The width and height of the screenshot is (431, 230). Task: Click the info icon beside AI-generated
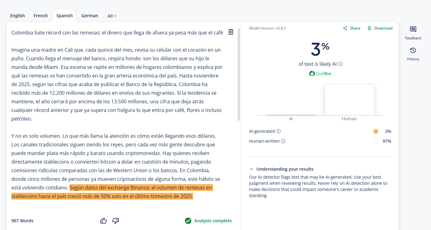[x=279, y=131]
